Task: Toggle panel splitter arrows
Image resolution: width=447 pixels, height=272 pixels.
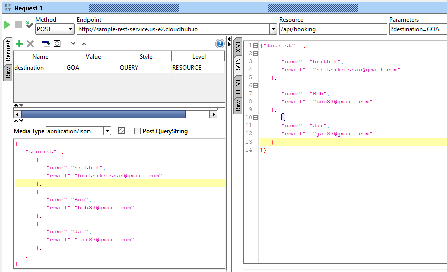Action: [x=229, y=41]
